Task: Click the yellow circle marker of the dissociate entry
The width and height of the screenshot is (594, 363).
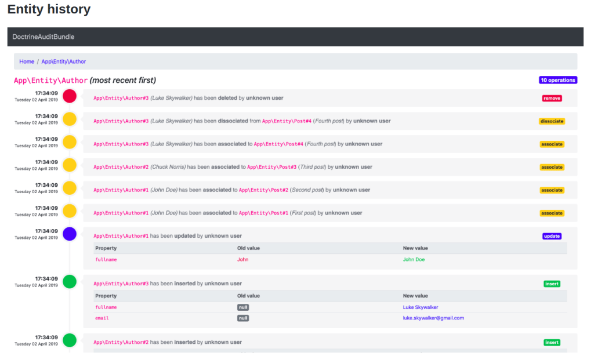Action: [x=70, y=119]
